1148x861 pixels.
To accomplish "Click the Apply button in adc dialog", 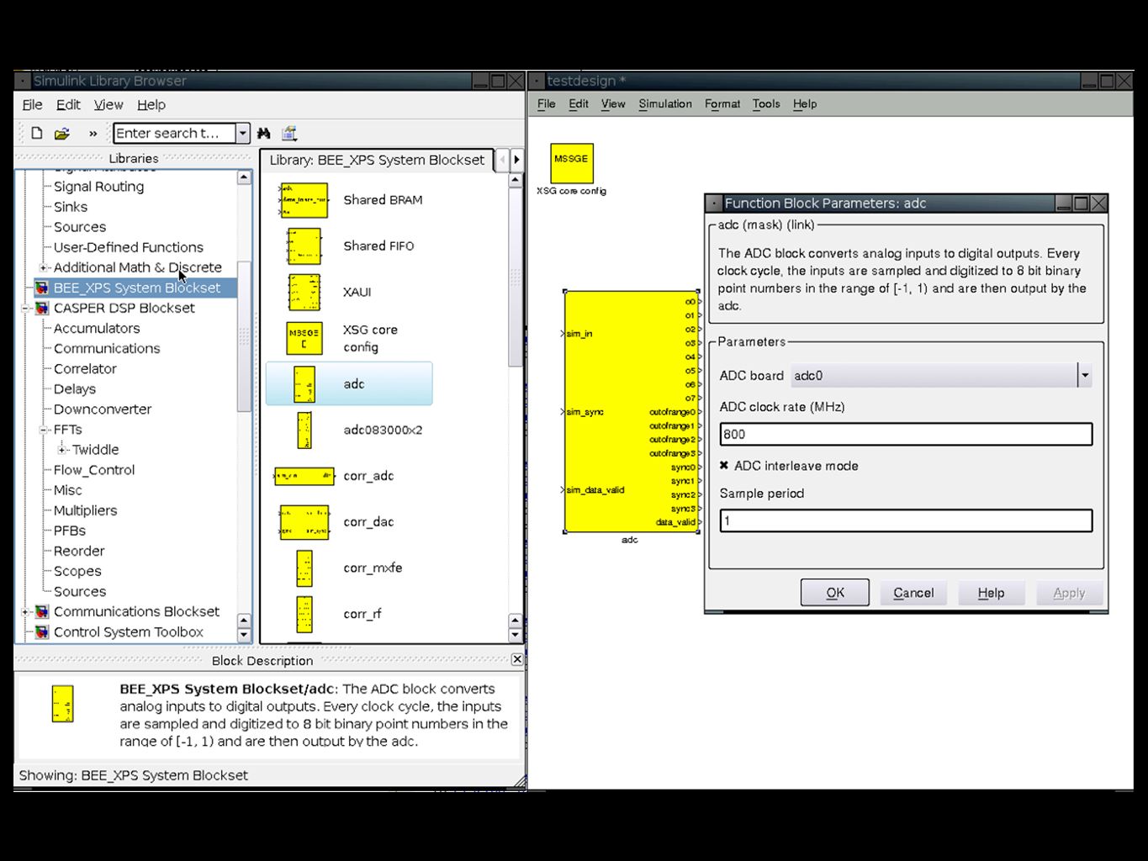I will point(1069,593).
